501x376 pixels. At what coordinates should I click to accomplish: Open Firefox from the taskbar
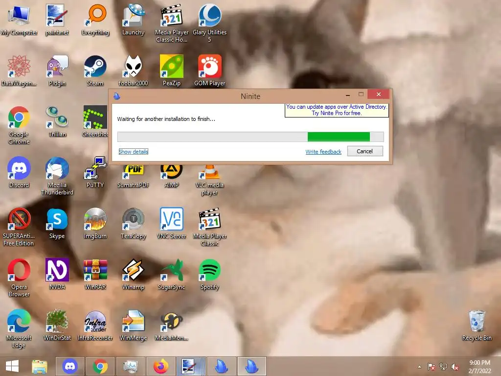point(160,366)
